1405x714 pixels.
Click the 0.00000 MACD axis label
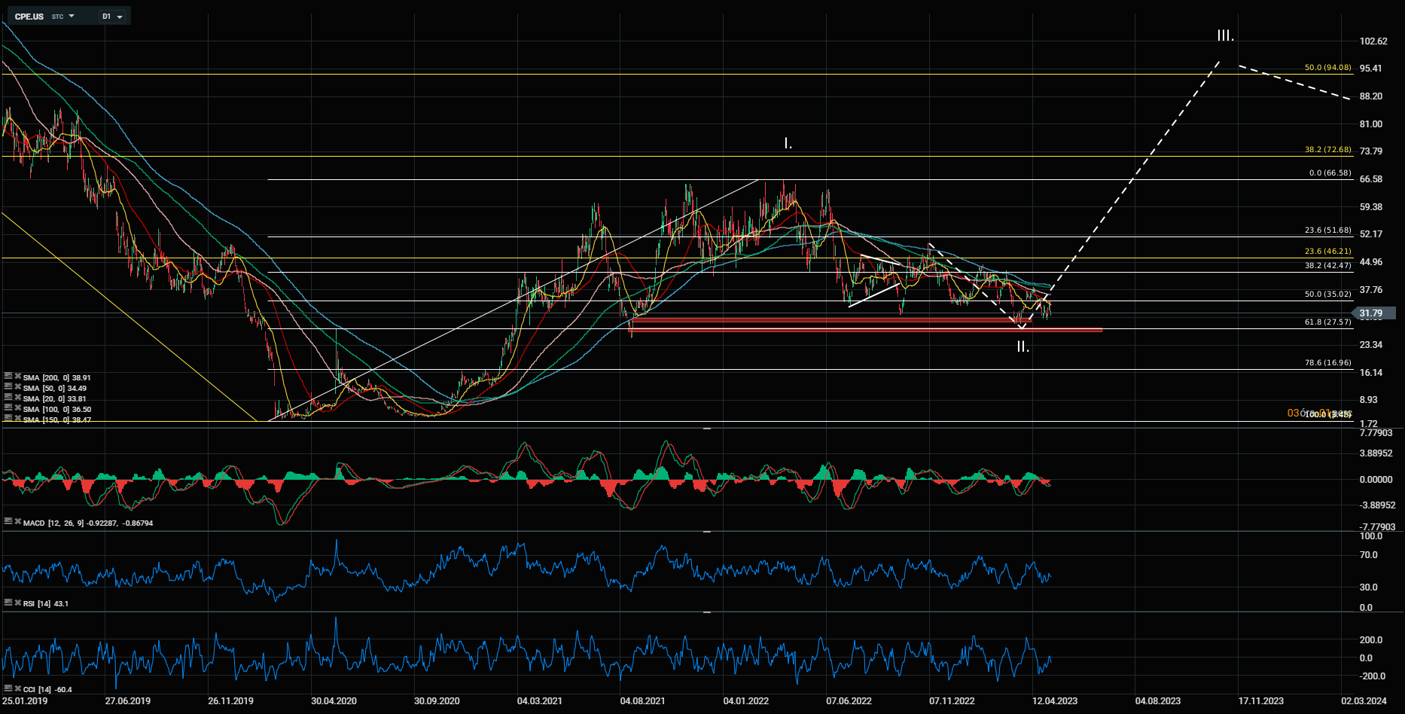pos(1376,480)
